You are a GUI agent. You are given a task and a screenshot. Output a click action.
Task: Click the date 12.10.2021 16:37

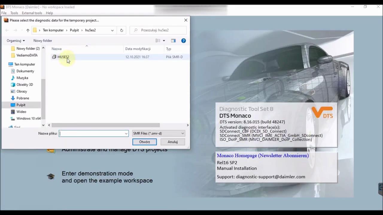[x=137, y=57]
